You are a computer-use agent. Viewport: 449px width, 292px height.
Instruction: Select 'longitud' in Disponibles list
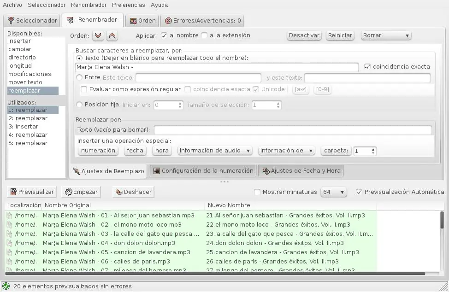(20, 66)
